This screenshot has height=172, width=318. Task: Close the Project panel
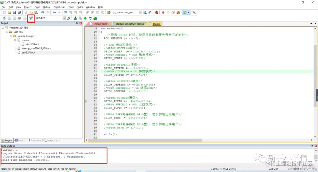coord(81,23)
